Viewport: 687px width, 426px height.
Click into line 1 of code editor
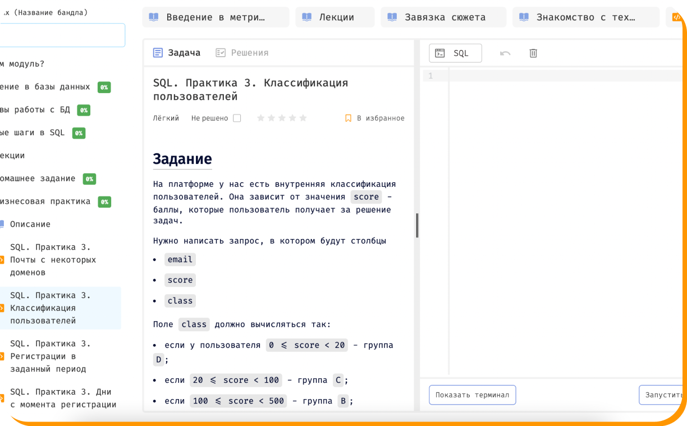(561, 76)
